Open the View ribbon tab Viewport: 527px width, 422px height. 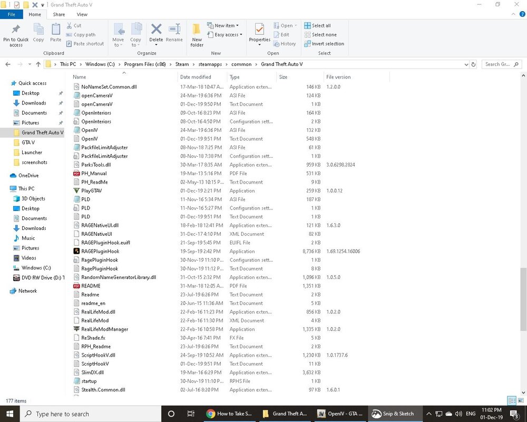(x=82, y=15)
